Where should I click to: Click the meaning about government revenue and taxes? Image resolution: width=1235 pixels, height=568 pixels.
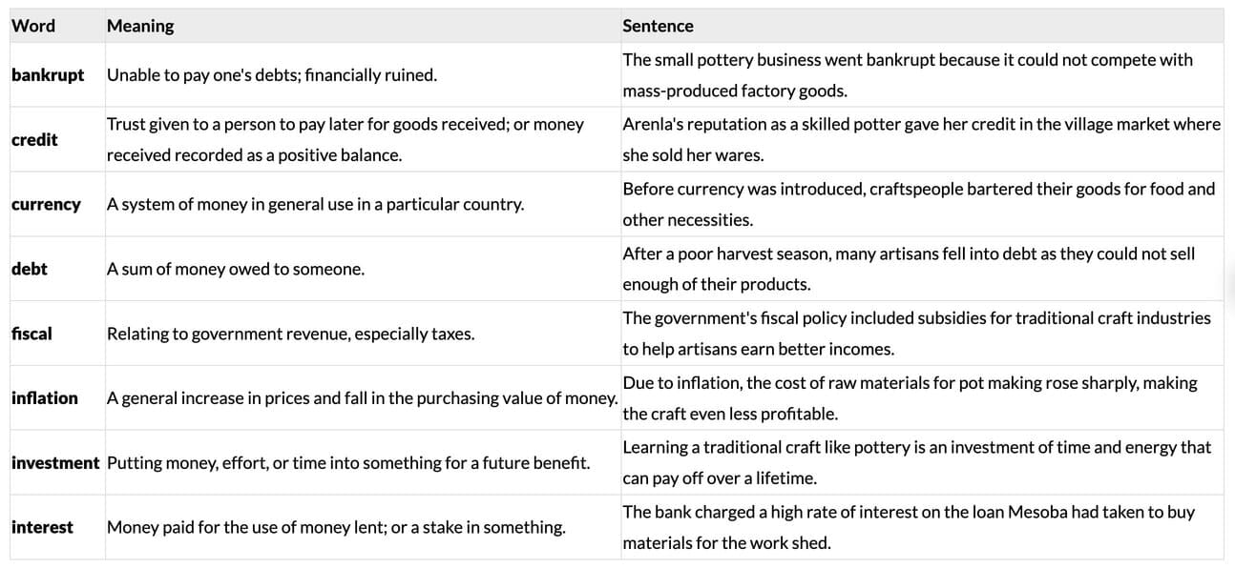[290, 334]
